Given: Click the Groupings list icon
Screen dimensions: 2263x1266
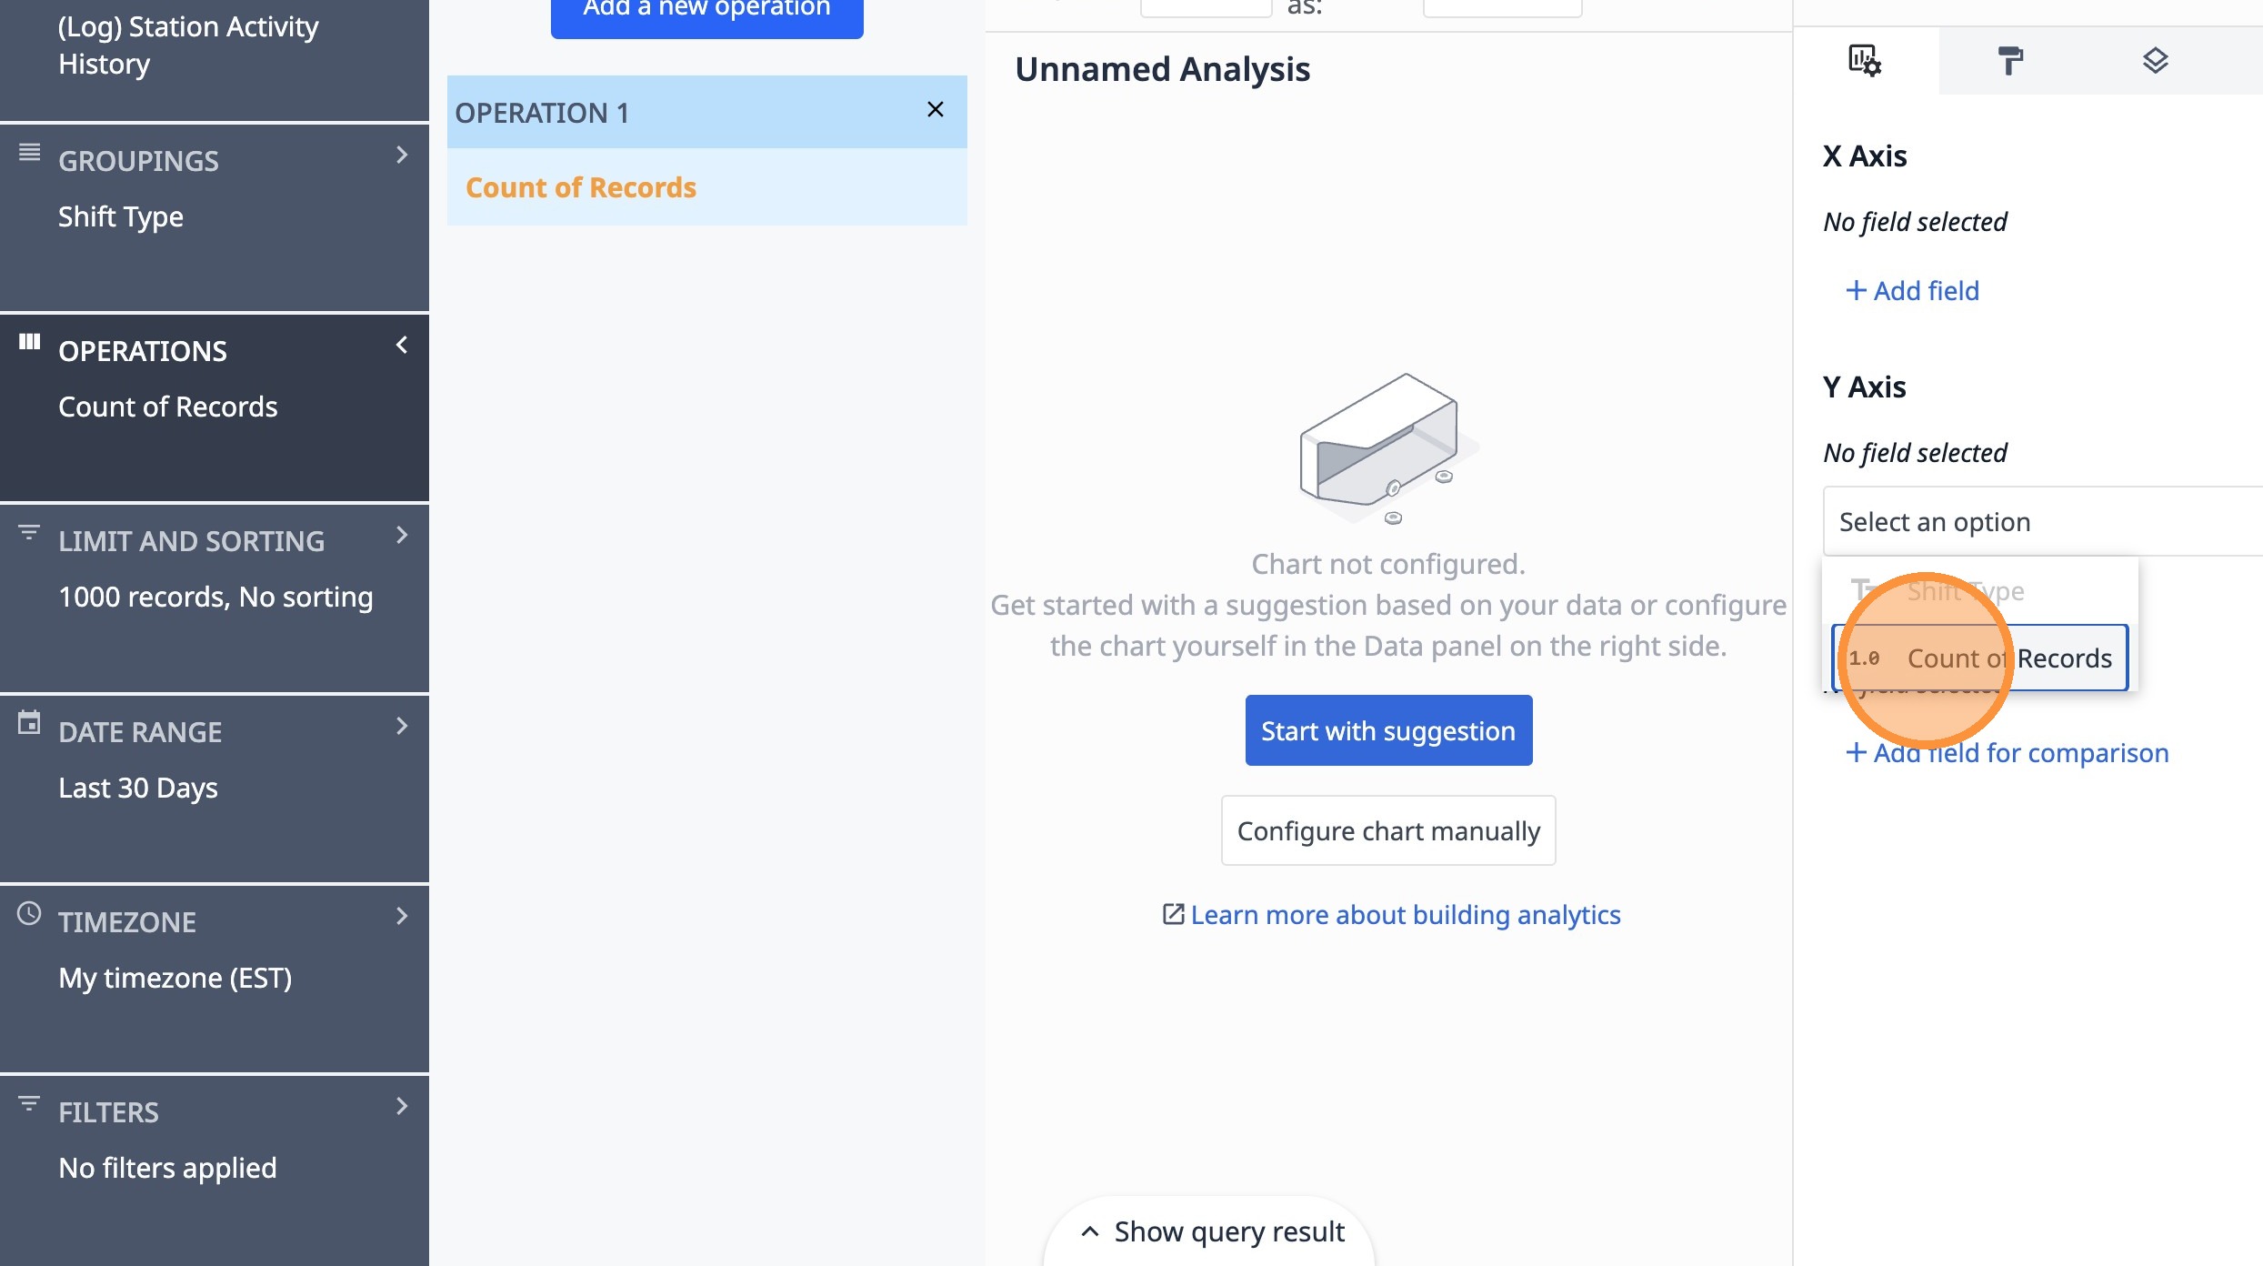Looking at the screenshot, I should [x=29, y=153].
